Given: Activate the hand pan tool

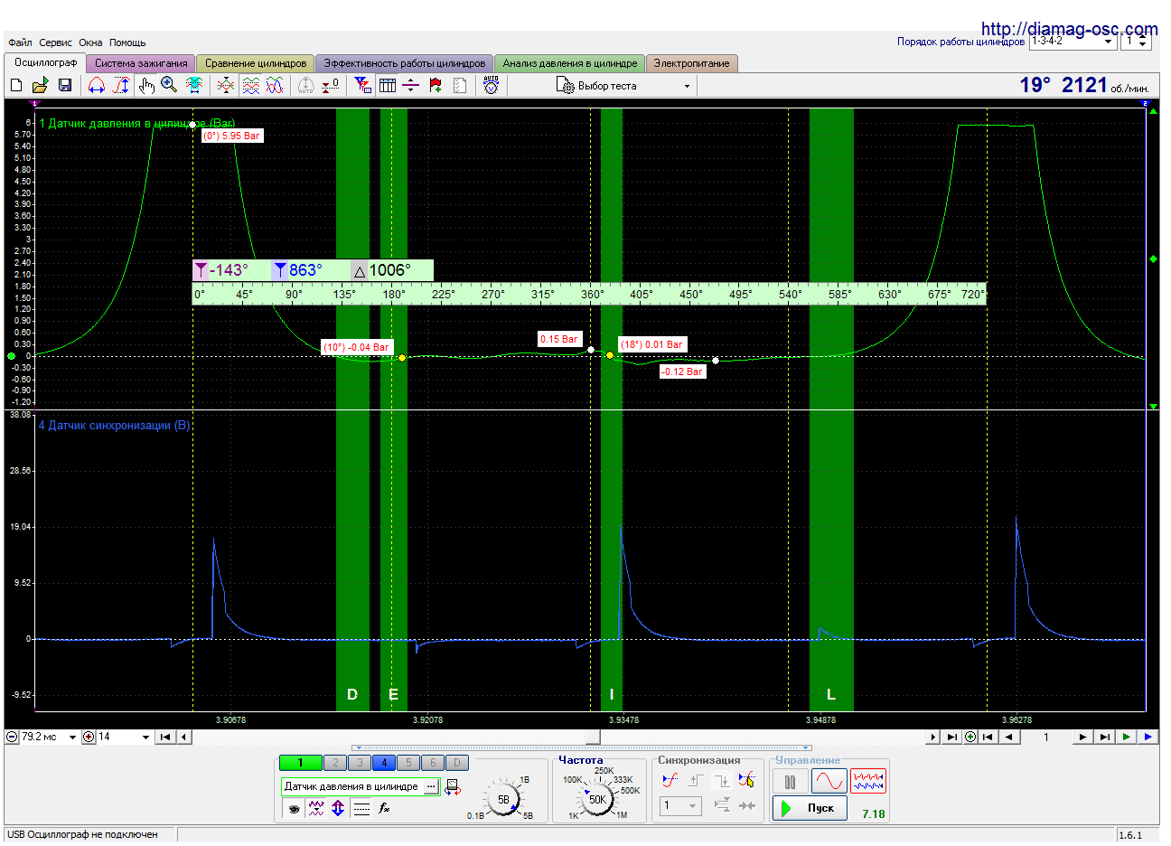Looking at the screenshot, I should 146,85.
